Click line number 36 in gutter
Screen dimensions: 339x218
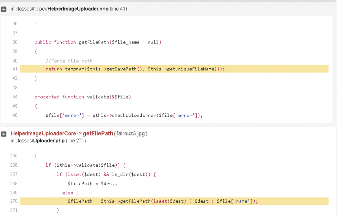15,23
